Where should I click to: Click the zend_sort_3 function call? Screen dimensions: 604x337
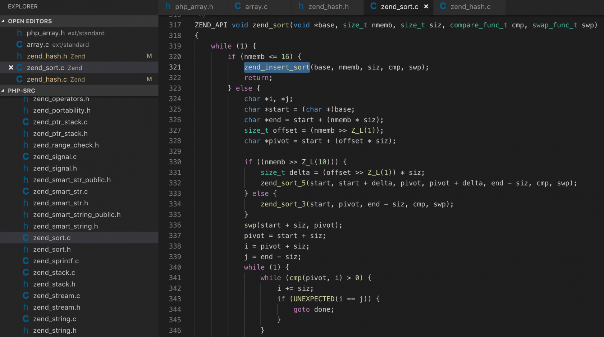(283, 204)
